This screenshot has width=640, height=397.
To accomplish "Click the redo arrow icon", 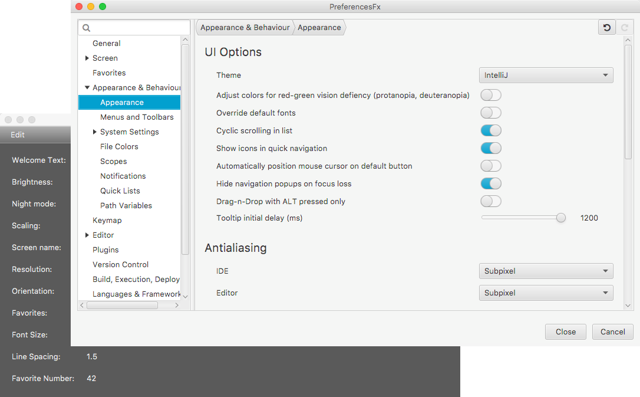I will (x=624, y=27).
